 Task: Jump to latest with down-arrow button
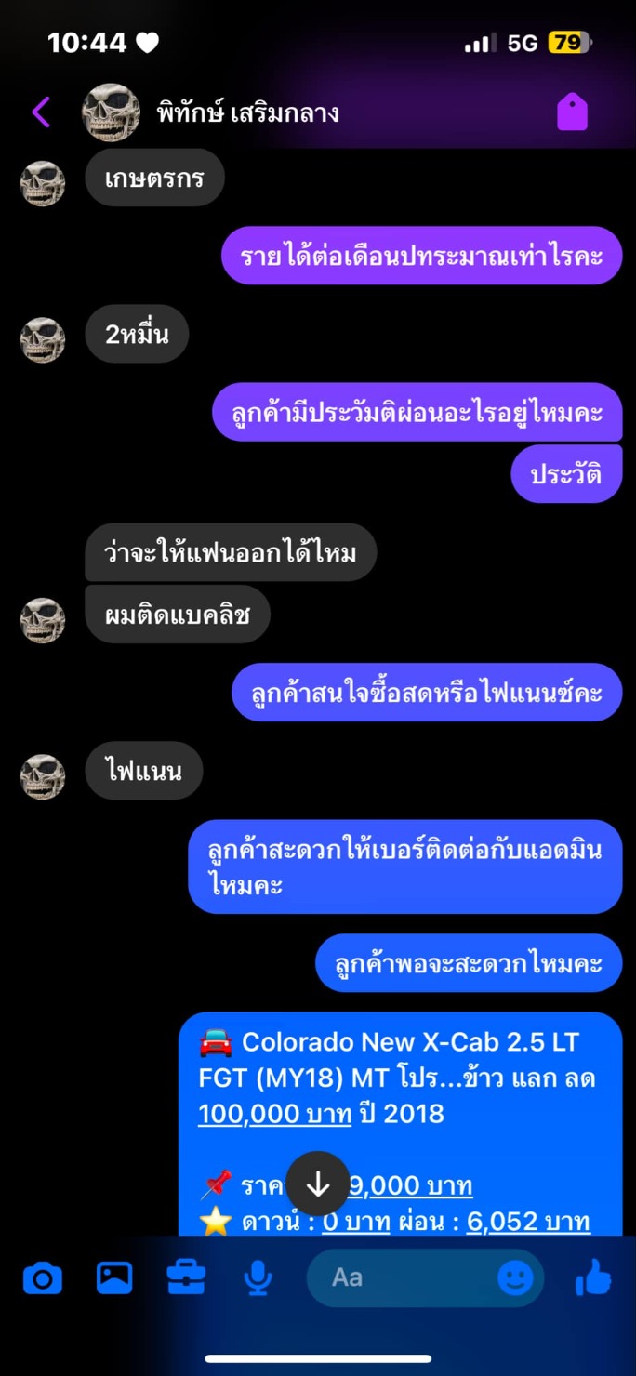[318, 1184]
